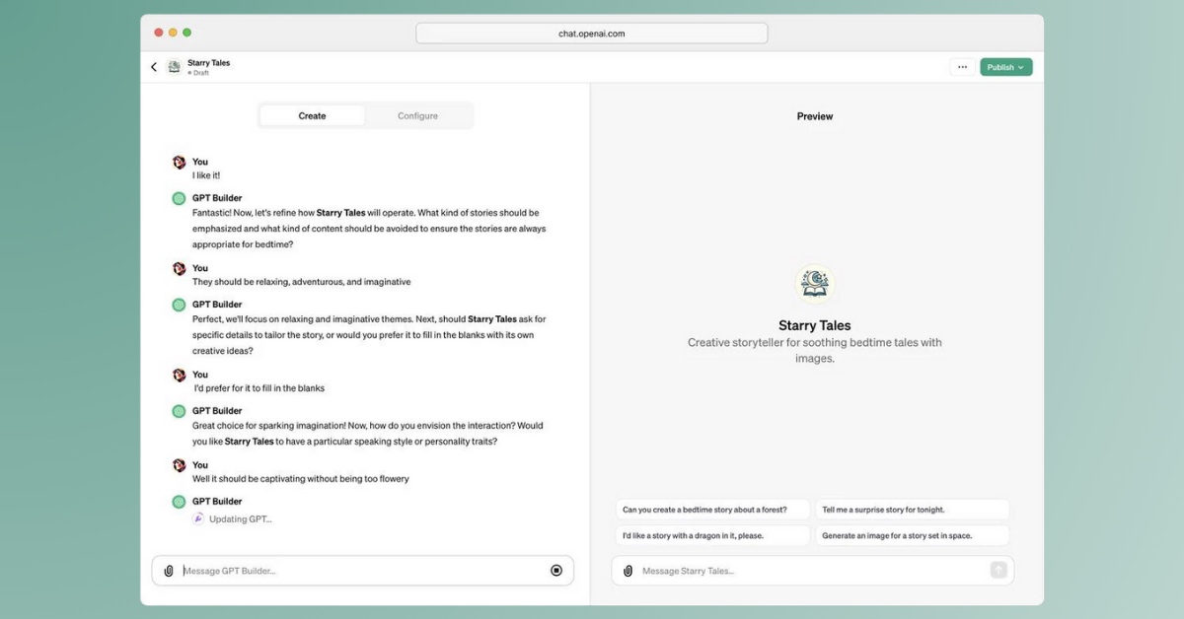The height and width of the screenshot is (619, 1184).
Task: Click the "Preview" panel heading
Action: (x=815, y=116)
